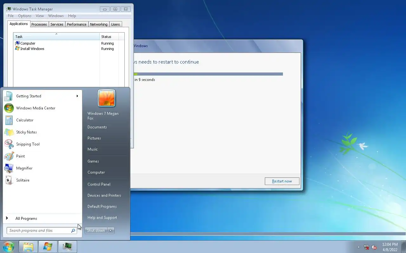Viewport: 406px width, 253px height.
Task: Launch Windows Media Center icon
Action: [9, 108]
